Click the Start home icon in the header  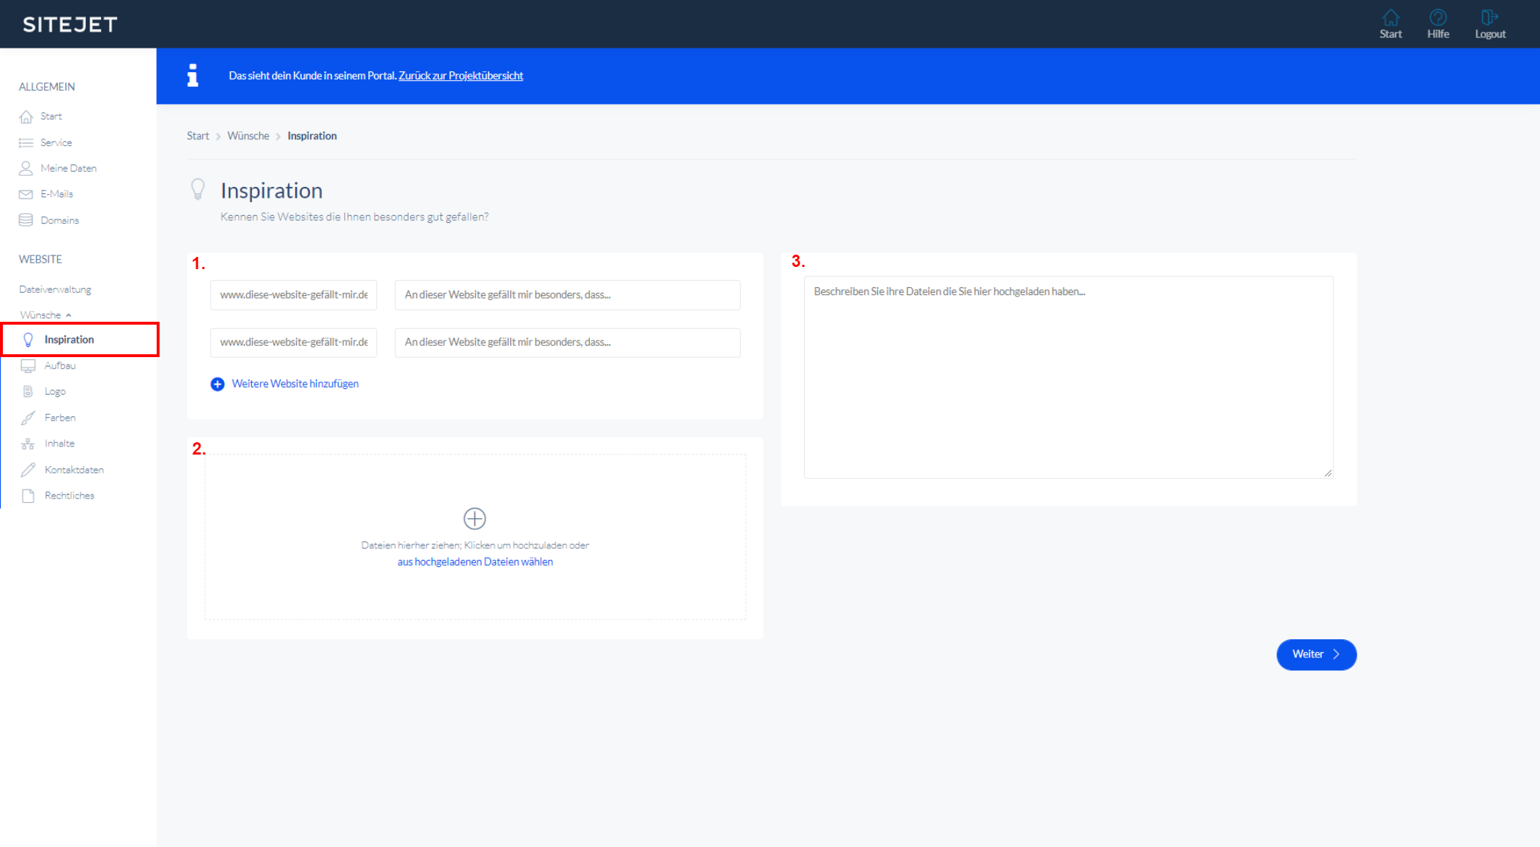(x=1391, y=17)
